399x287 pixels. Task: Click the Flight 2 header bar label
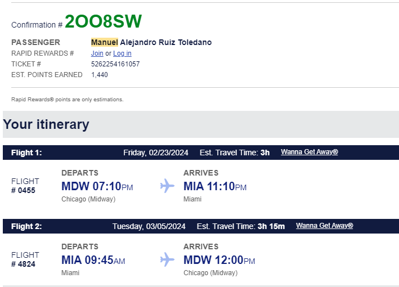26,226
